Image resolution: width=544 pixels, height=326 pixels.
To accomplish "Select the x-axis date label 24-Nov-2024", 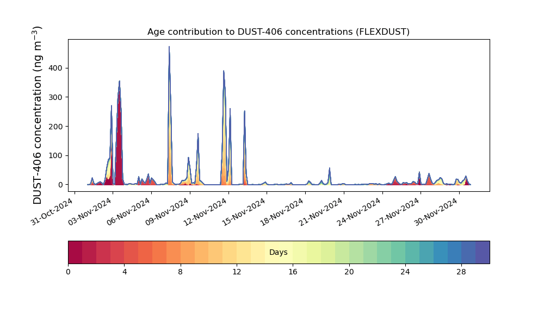I will (360, 211).
